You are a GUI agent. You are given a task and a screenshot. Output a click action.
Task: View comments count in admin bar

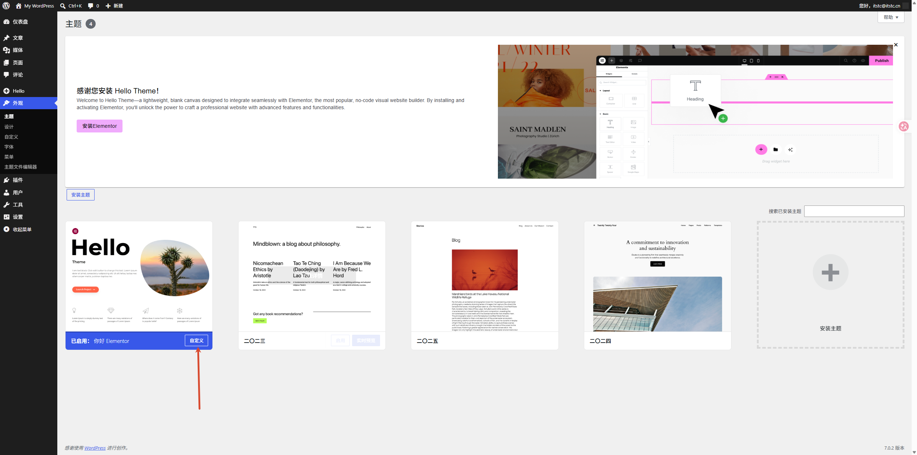coord(93,6)
